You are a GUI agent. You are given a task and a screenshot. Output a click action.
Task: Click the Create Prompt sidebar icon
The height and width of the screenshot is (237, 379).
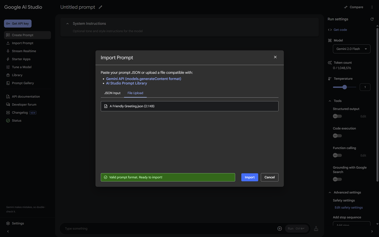[8, 35]
